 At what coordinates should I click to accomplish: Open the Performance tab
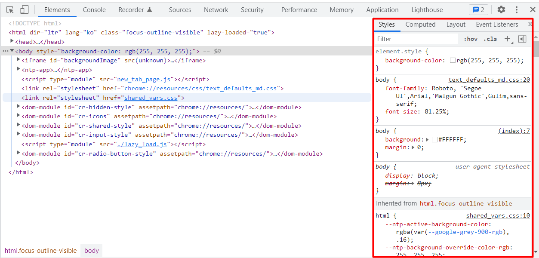coord(299,9)
